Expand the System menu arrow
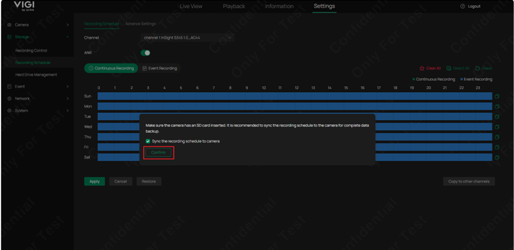This screenshot has width=514, height=250. (68, 110)
